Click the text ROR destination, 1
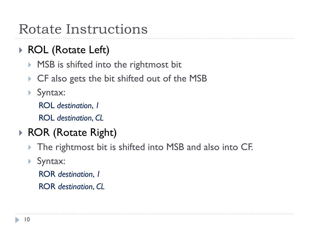The height and width of the screenshot is (231, 309). click(x=69, y=174)
